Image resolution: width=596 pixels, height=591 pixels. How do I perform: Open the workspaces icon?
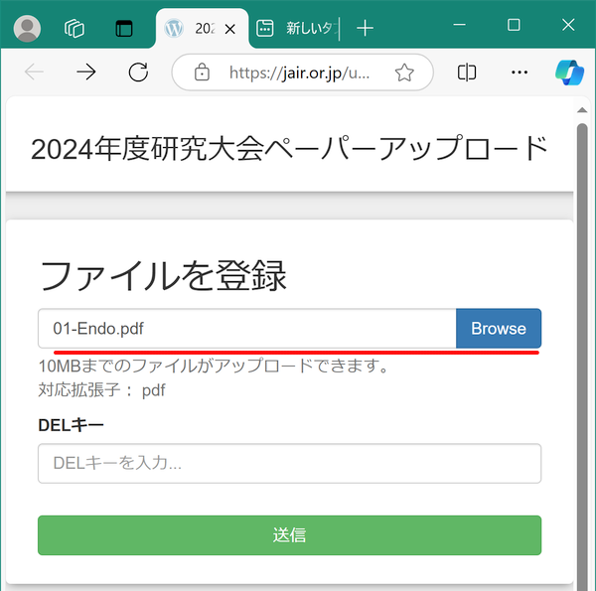[x=74, y=29]
